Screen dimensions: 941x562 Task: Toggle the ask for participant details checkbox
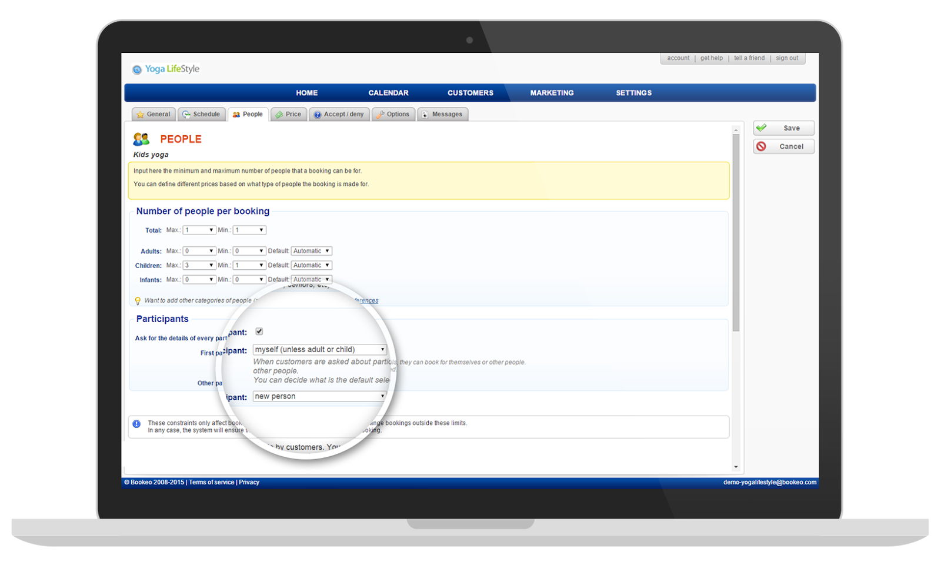(x=259, y=332)
